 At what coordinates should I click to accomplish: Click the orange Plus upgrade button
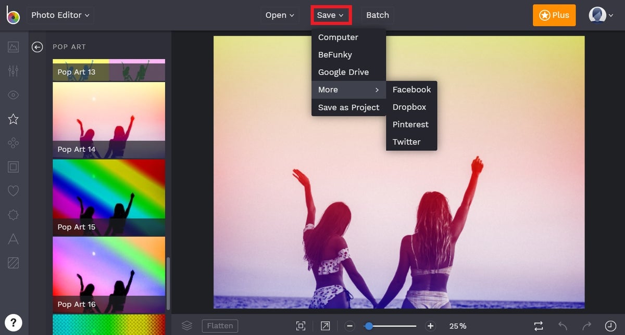tap(554, 15)
